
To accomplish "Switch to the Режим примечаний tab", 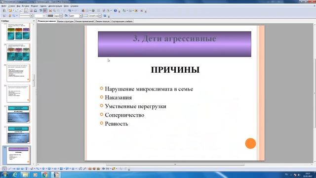I will click(x=84, y=21).
